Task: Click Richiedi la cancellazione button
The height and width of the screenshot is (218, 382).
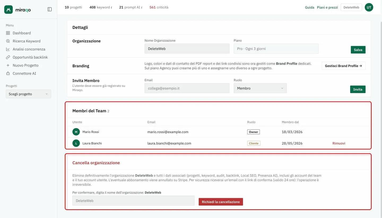Action: click(221, 202)
